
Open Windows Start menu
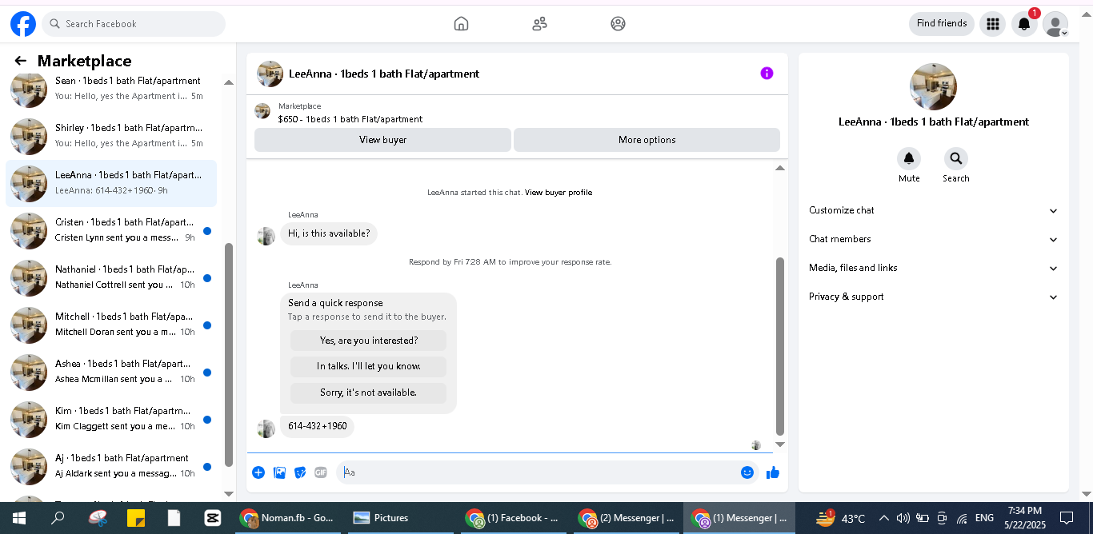(18, 518)
